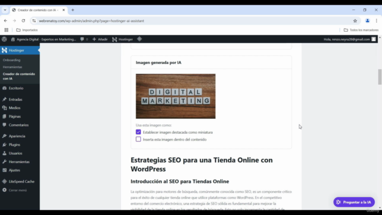Click Introducción al SEO para Tiendas Online heading
The height and width of the screenshot is (215, 382).
click(180, 182)
